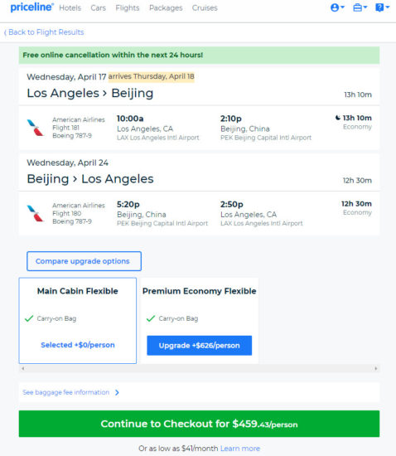Open the help question mark menu
396x456 pixels.
382,7
